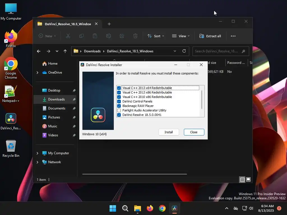This screenshot has width=287, height=215.
Task: Switch to large thumbnails view icon
Action: (248, 179)
